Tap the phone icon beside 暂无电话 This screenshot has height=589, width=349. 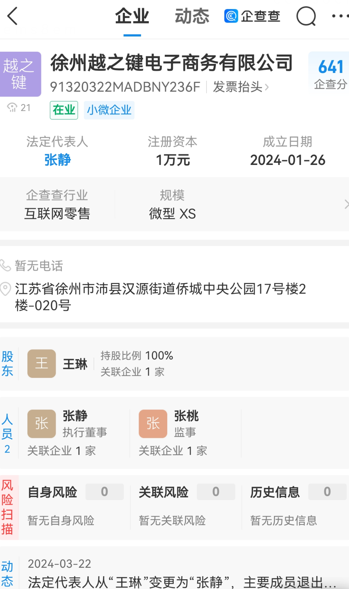tap(6, 265)
